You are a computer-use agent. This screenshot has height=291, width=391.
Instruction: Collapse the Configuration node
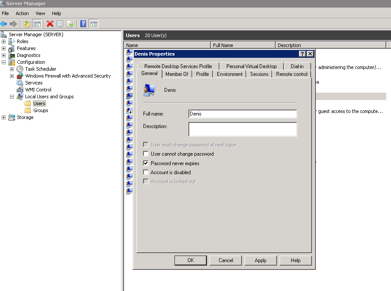click(x=4, y=62)
